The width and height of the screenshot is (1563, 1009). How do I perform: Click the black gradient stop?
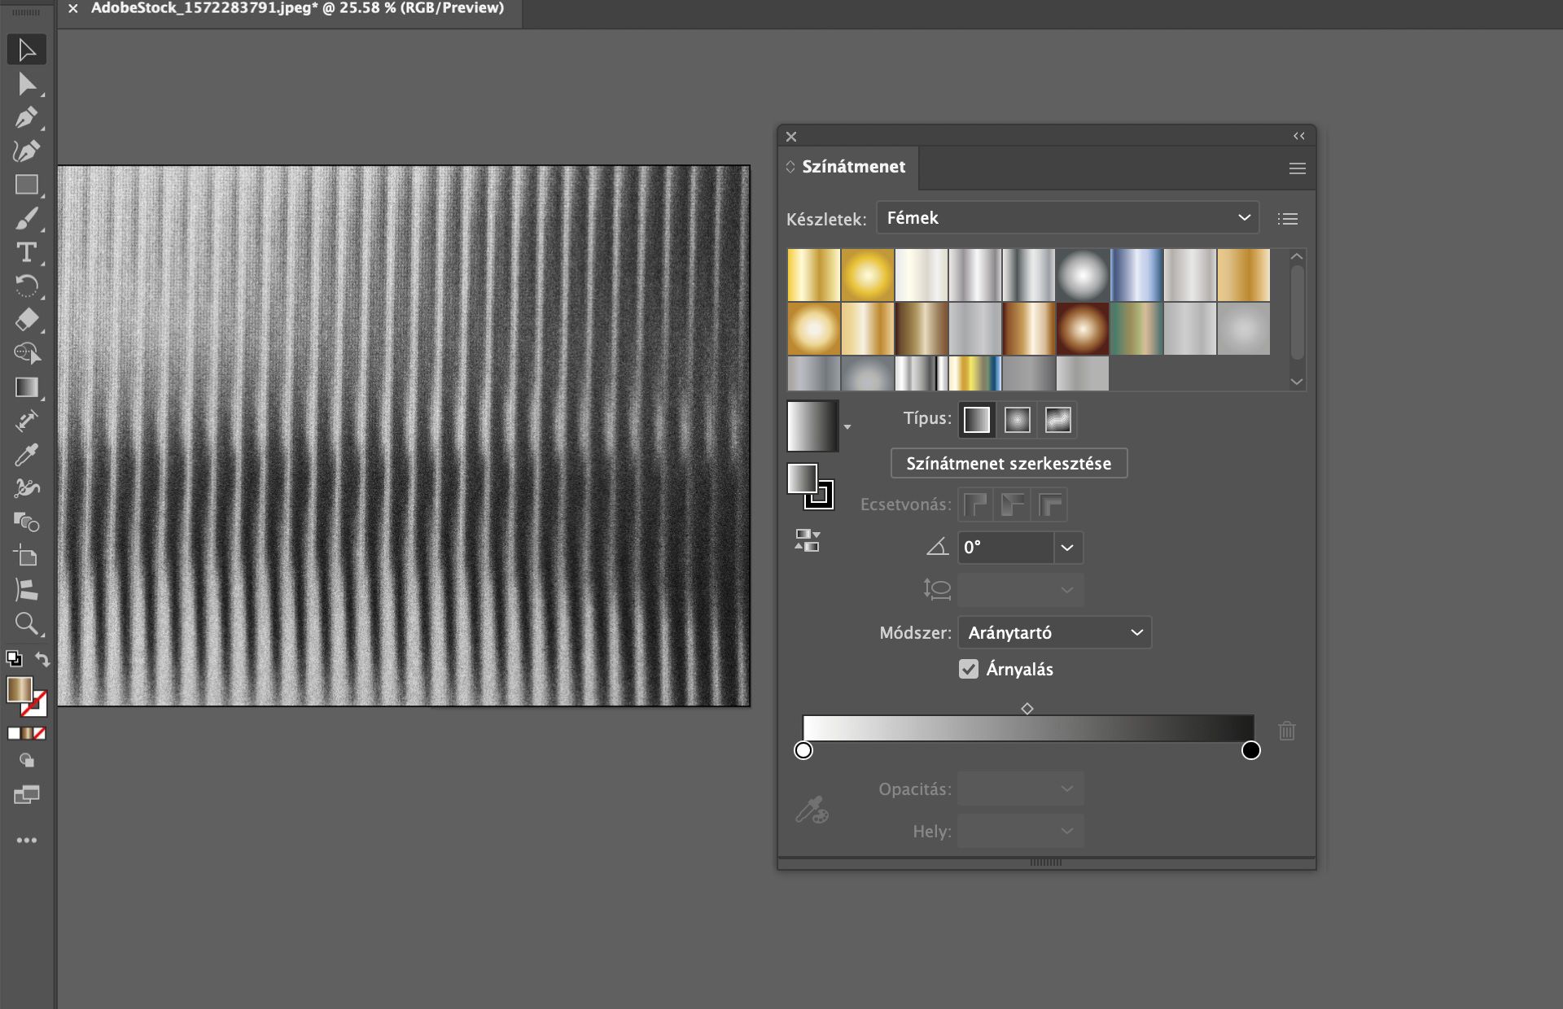1250,750
